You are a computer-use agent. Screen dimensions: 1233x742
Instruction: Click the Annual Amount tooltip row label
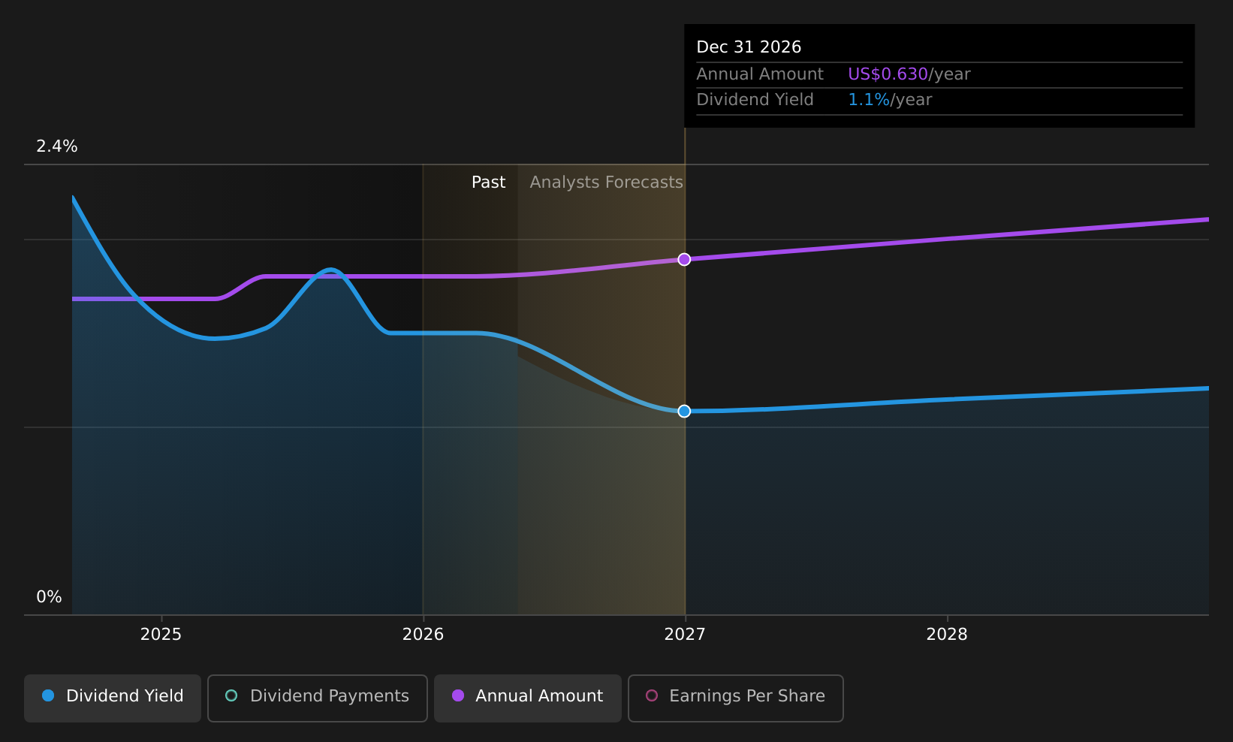click(x=760, y=74)
